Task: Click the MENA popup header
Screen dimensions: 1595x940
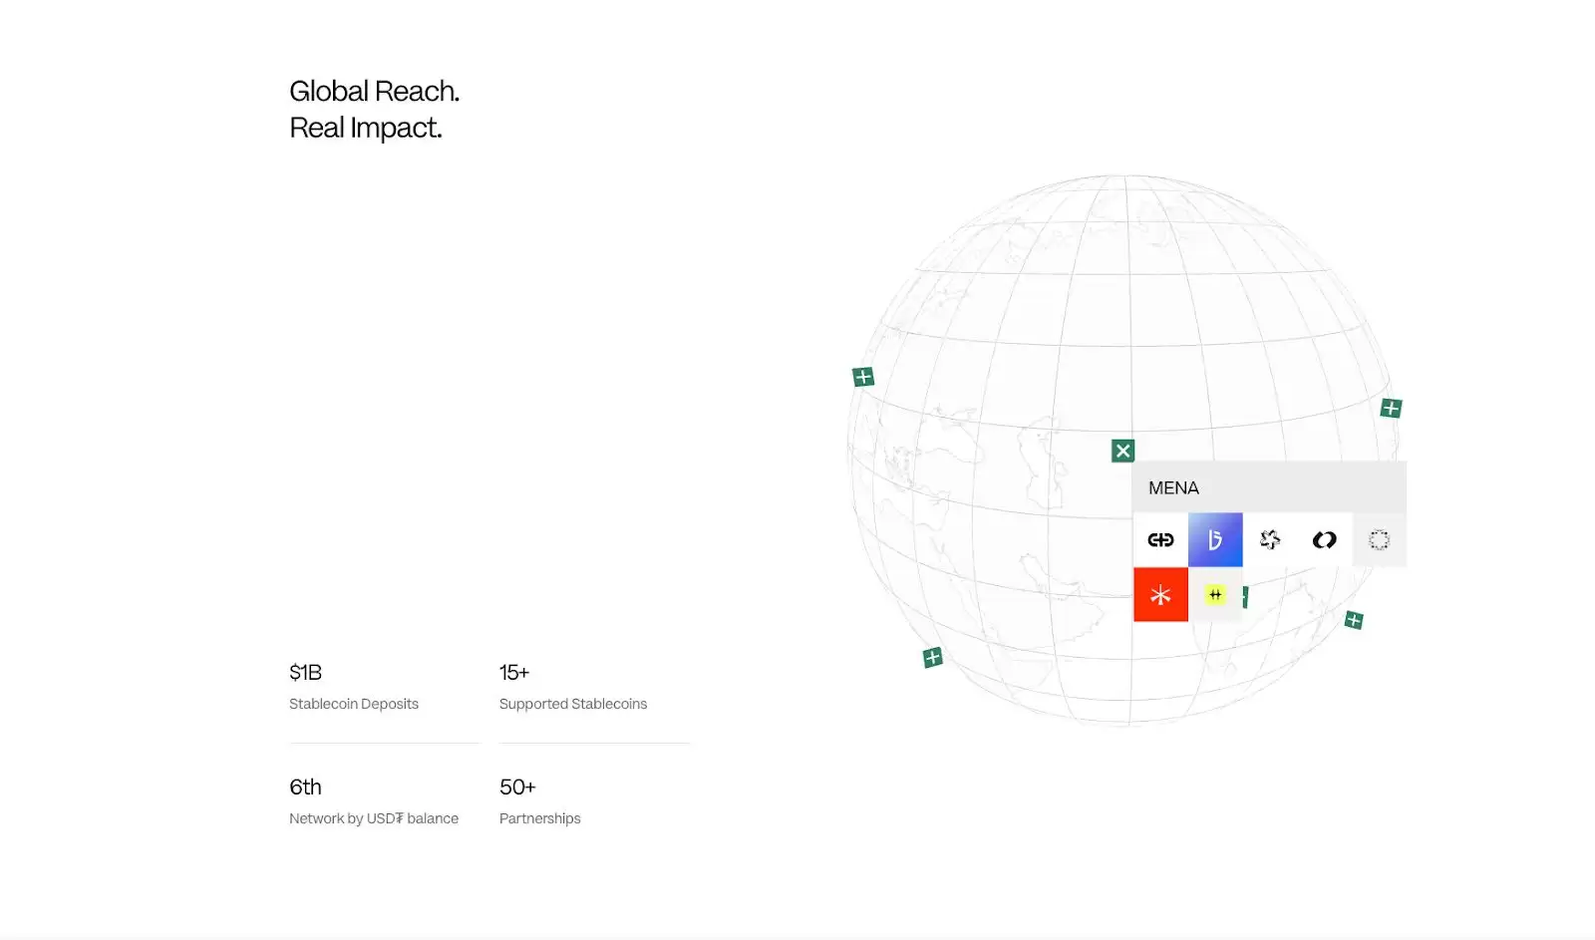Action: pos(1268,487)
